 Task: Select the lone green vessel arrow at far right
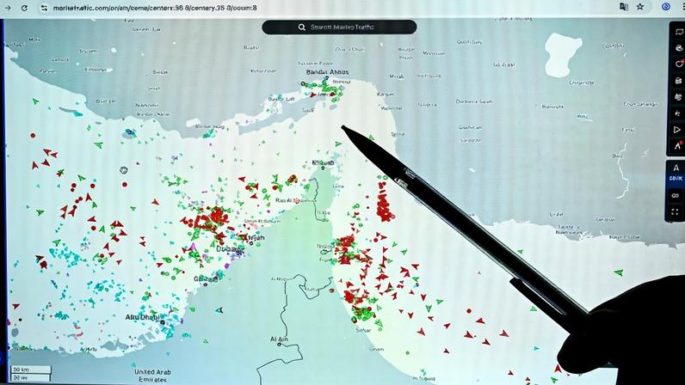[x=618, y=272]
